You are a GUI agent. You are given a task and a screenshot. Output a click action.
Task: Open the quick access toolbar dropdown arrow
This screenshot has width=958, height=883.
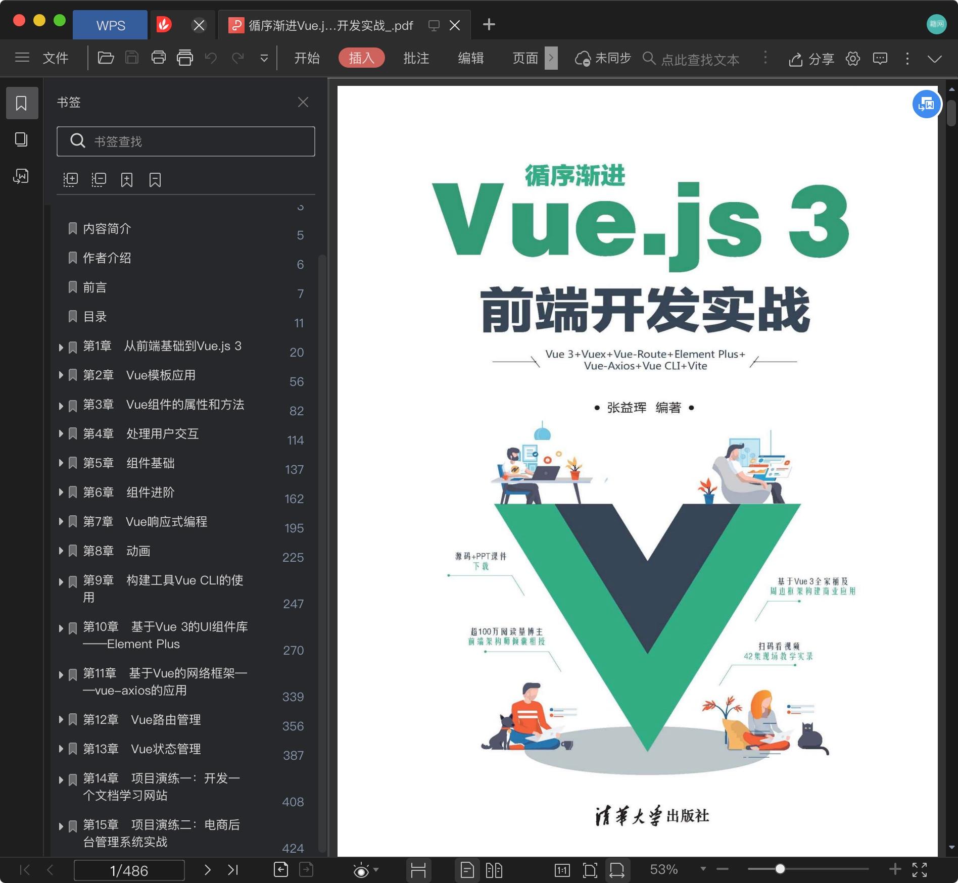coord(264,58)
